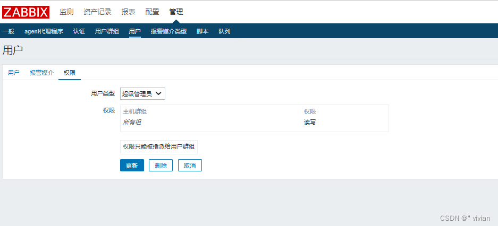
Task: Click the ZABBIX logo
Action: (26, 12)
